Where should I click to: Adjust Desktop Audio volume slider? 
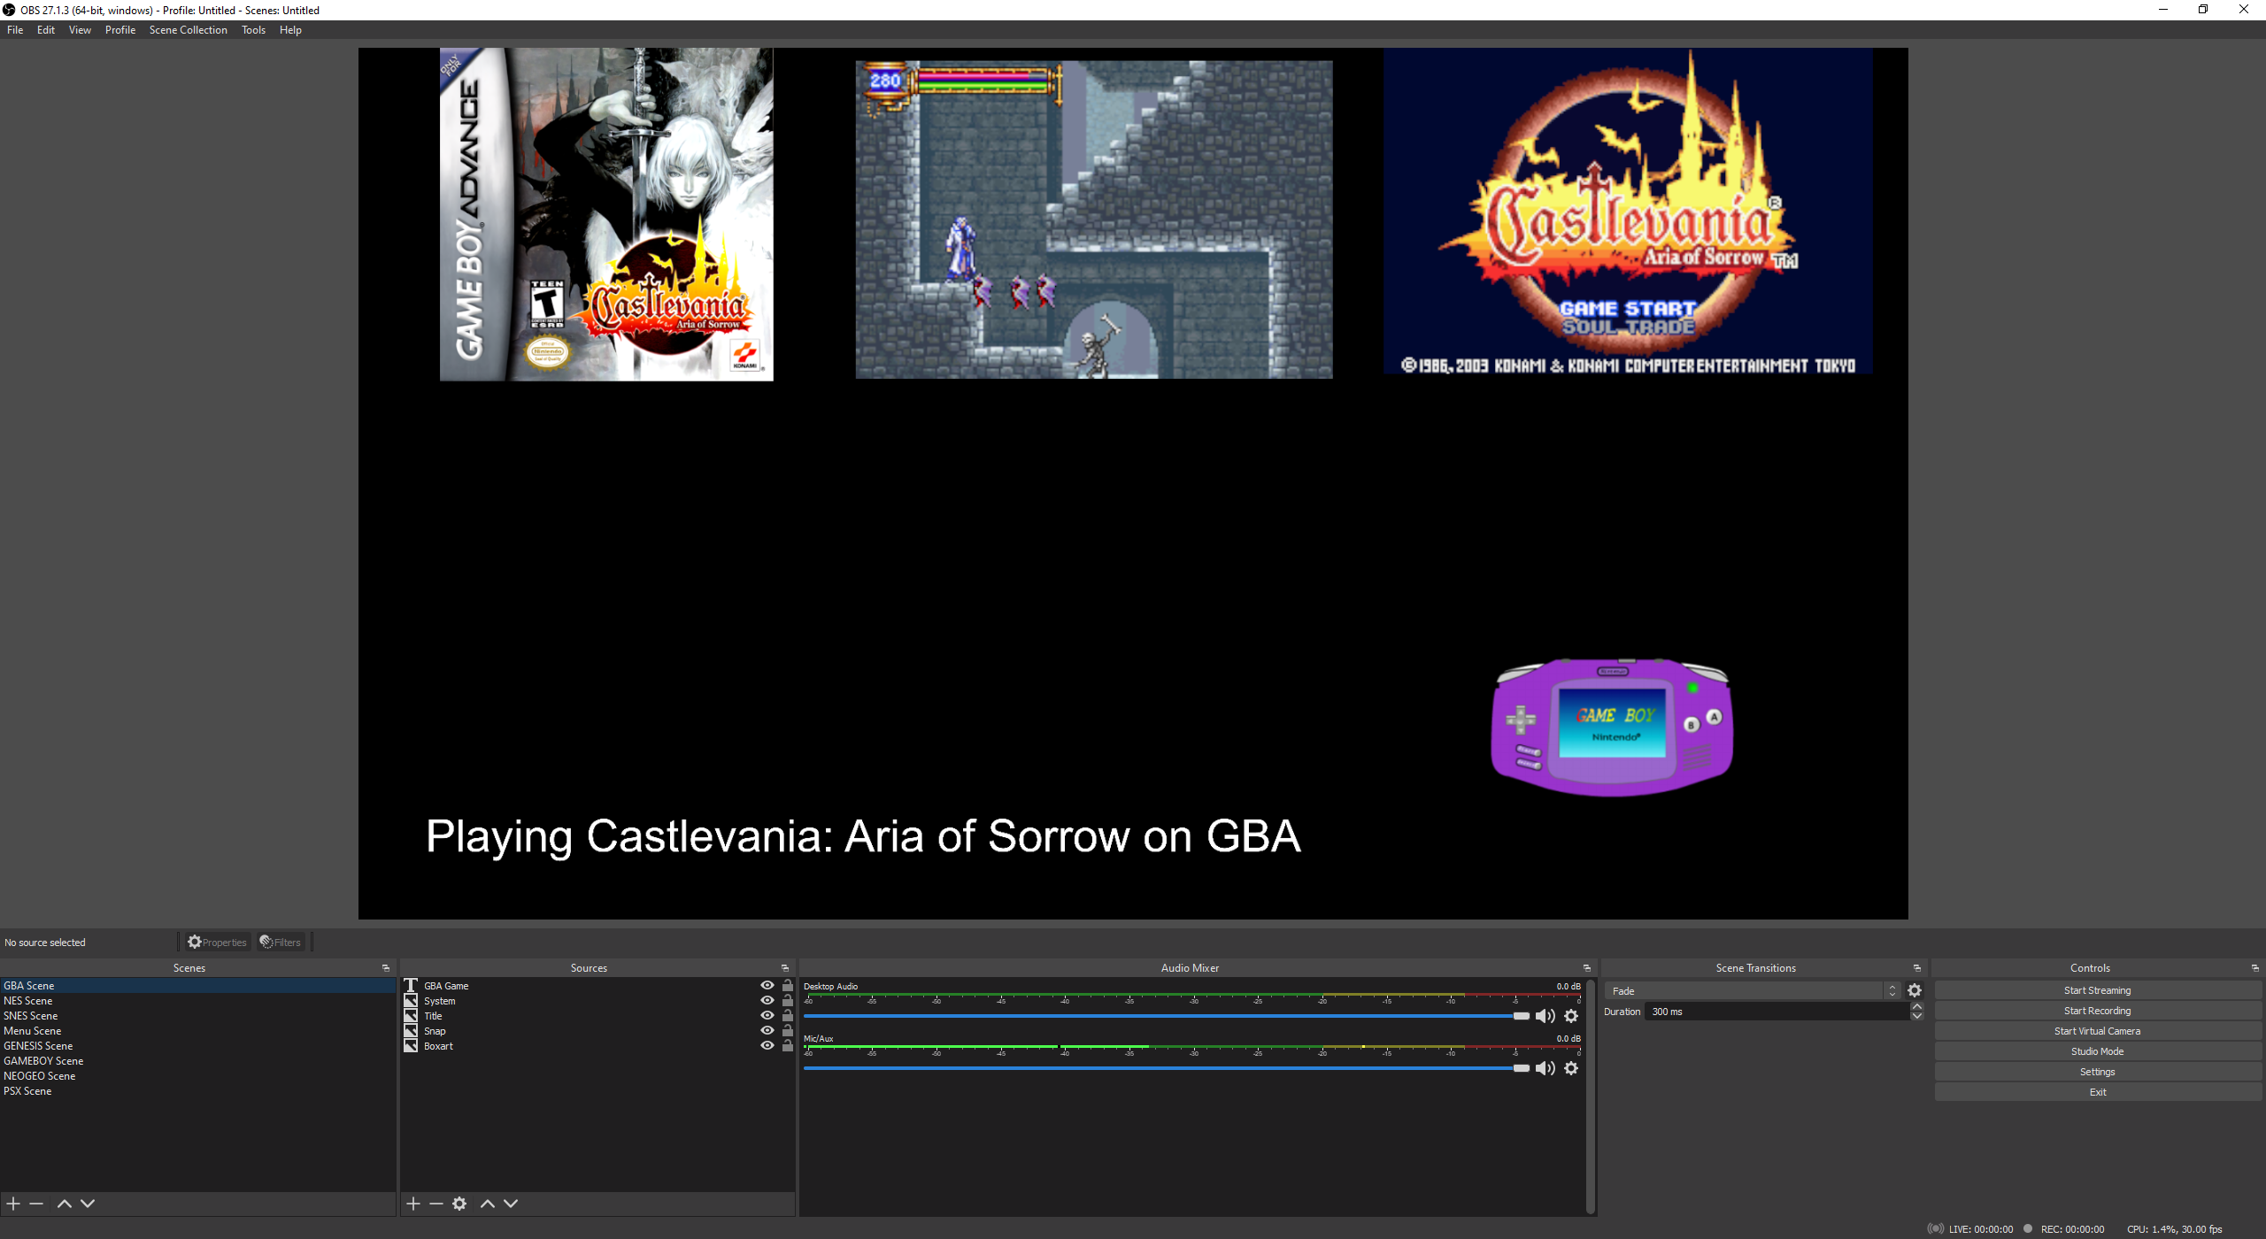(1167, 1016)
